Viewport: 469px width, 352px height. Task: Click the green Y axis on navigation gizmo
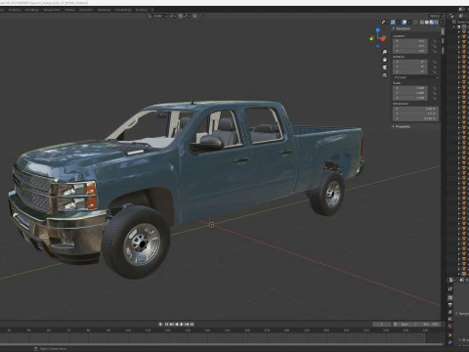tap(371, 39)
